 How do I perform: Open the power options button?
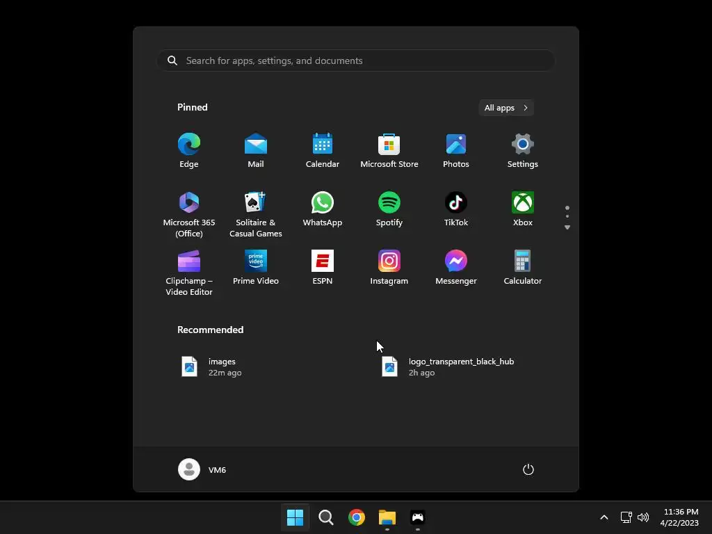coord(528,469)
